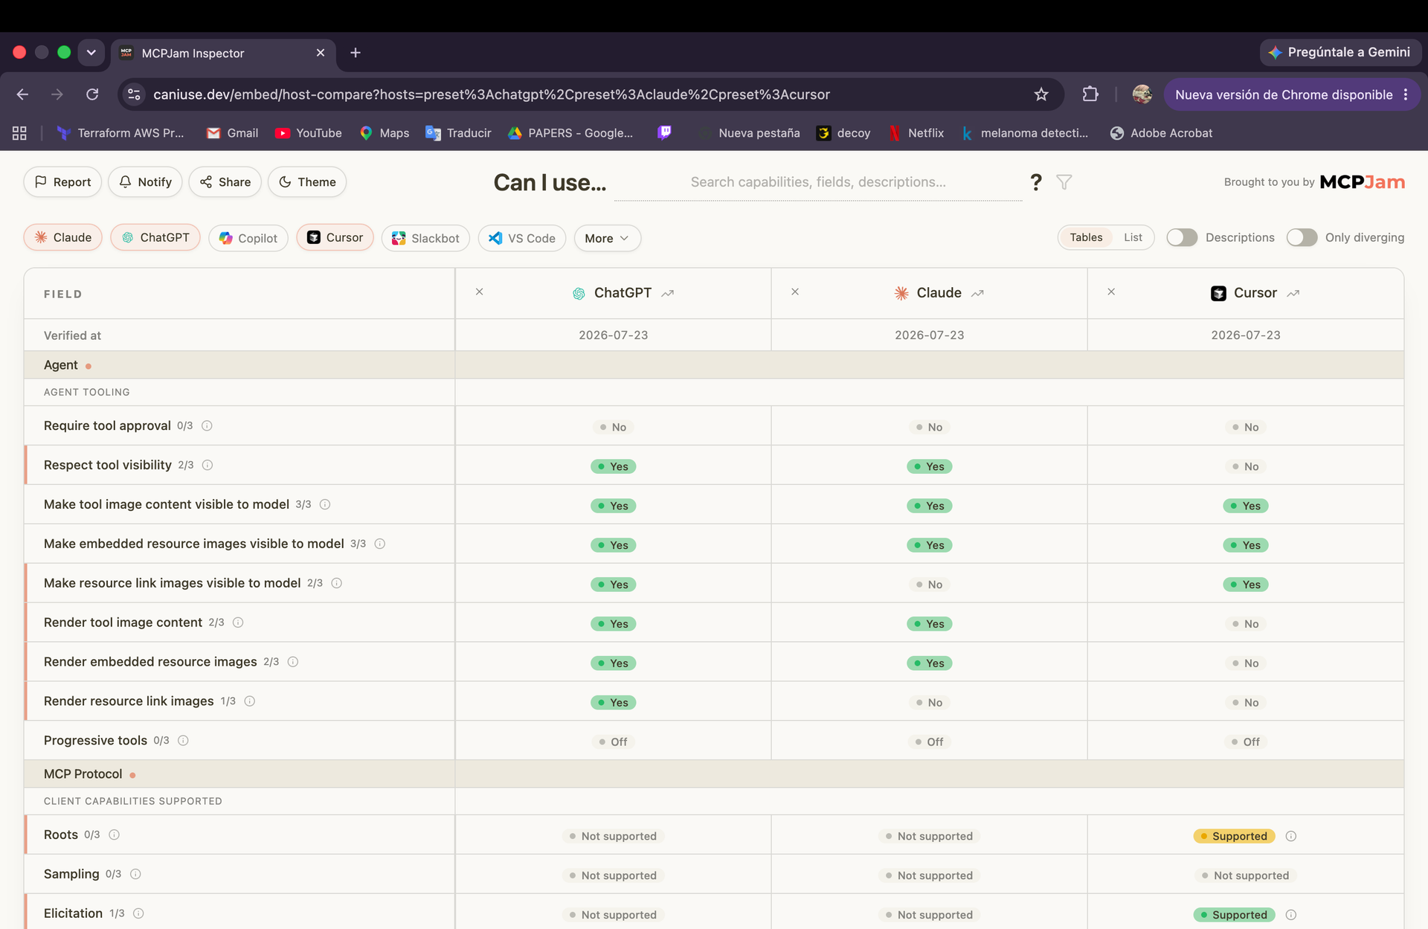Click info icon beside Respect tool visibility
Screen dimensions: 1428x929
(x=208, y=465)
